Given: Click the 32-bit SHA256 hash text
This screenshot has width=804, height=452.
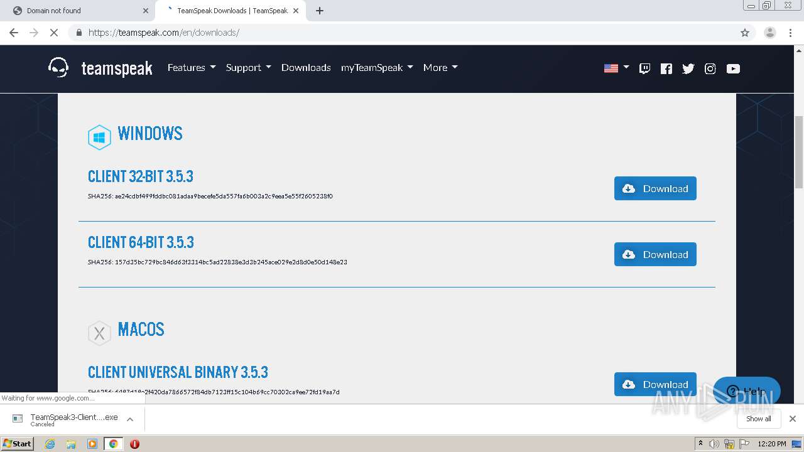Looking at the screenshot, I should (x=210, y=196).
